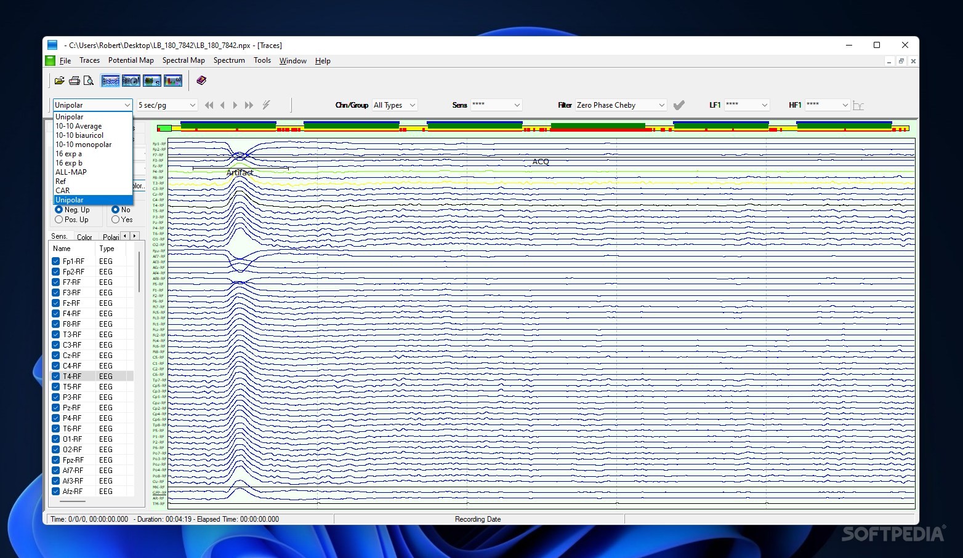Toggle the T4-RF channel checkbox
This screenshot has width=963, height=558.
pos(56,377)
